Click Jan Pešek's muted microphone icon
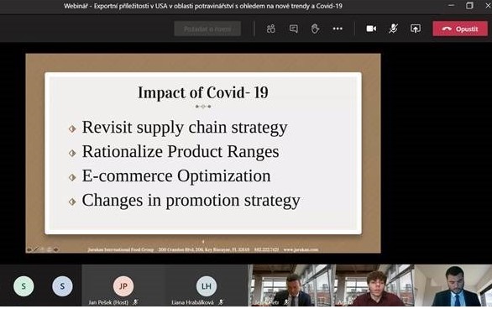This screenshot has height=309, width=492. pos(135,302)
